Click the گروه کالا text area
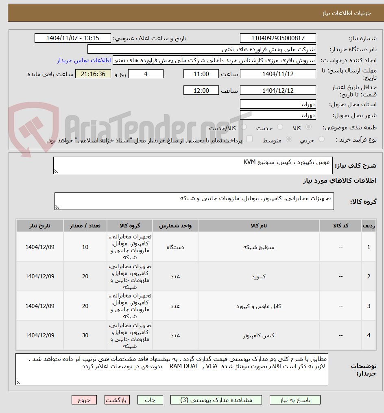Screen dimensions: 384x413 [x=194, y=201]
